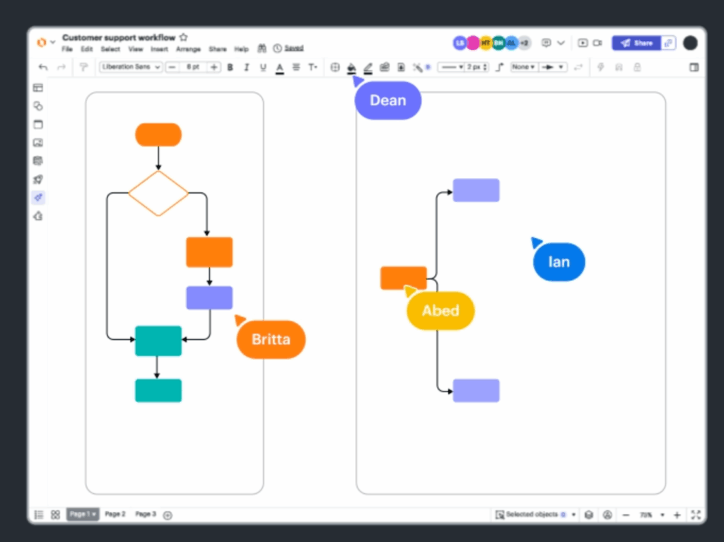Switch to Page 2
This screenshot has height=542, width=724.
point(115,514)
